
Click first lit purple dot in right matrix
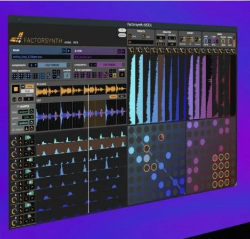coord(189,125)
